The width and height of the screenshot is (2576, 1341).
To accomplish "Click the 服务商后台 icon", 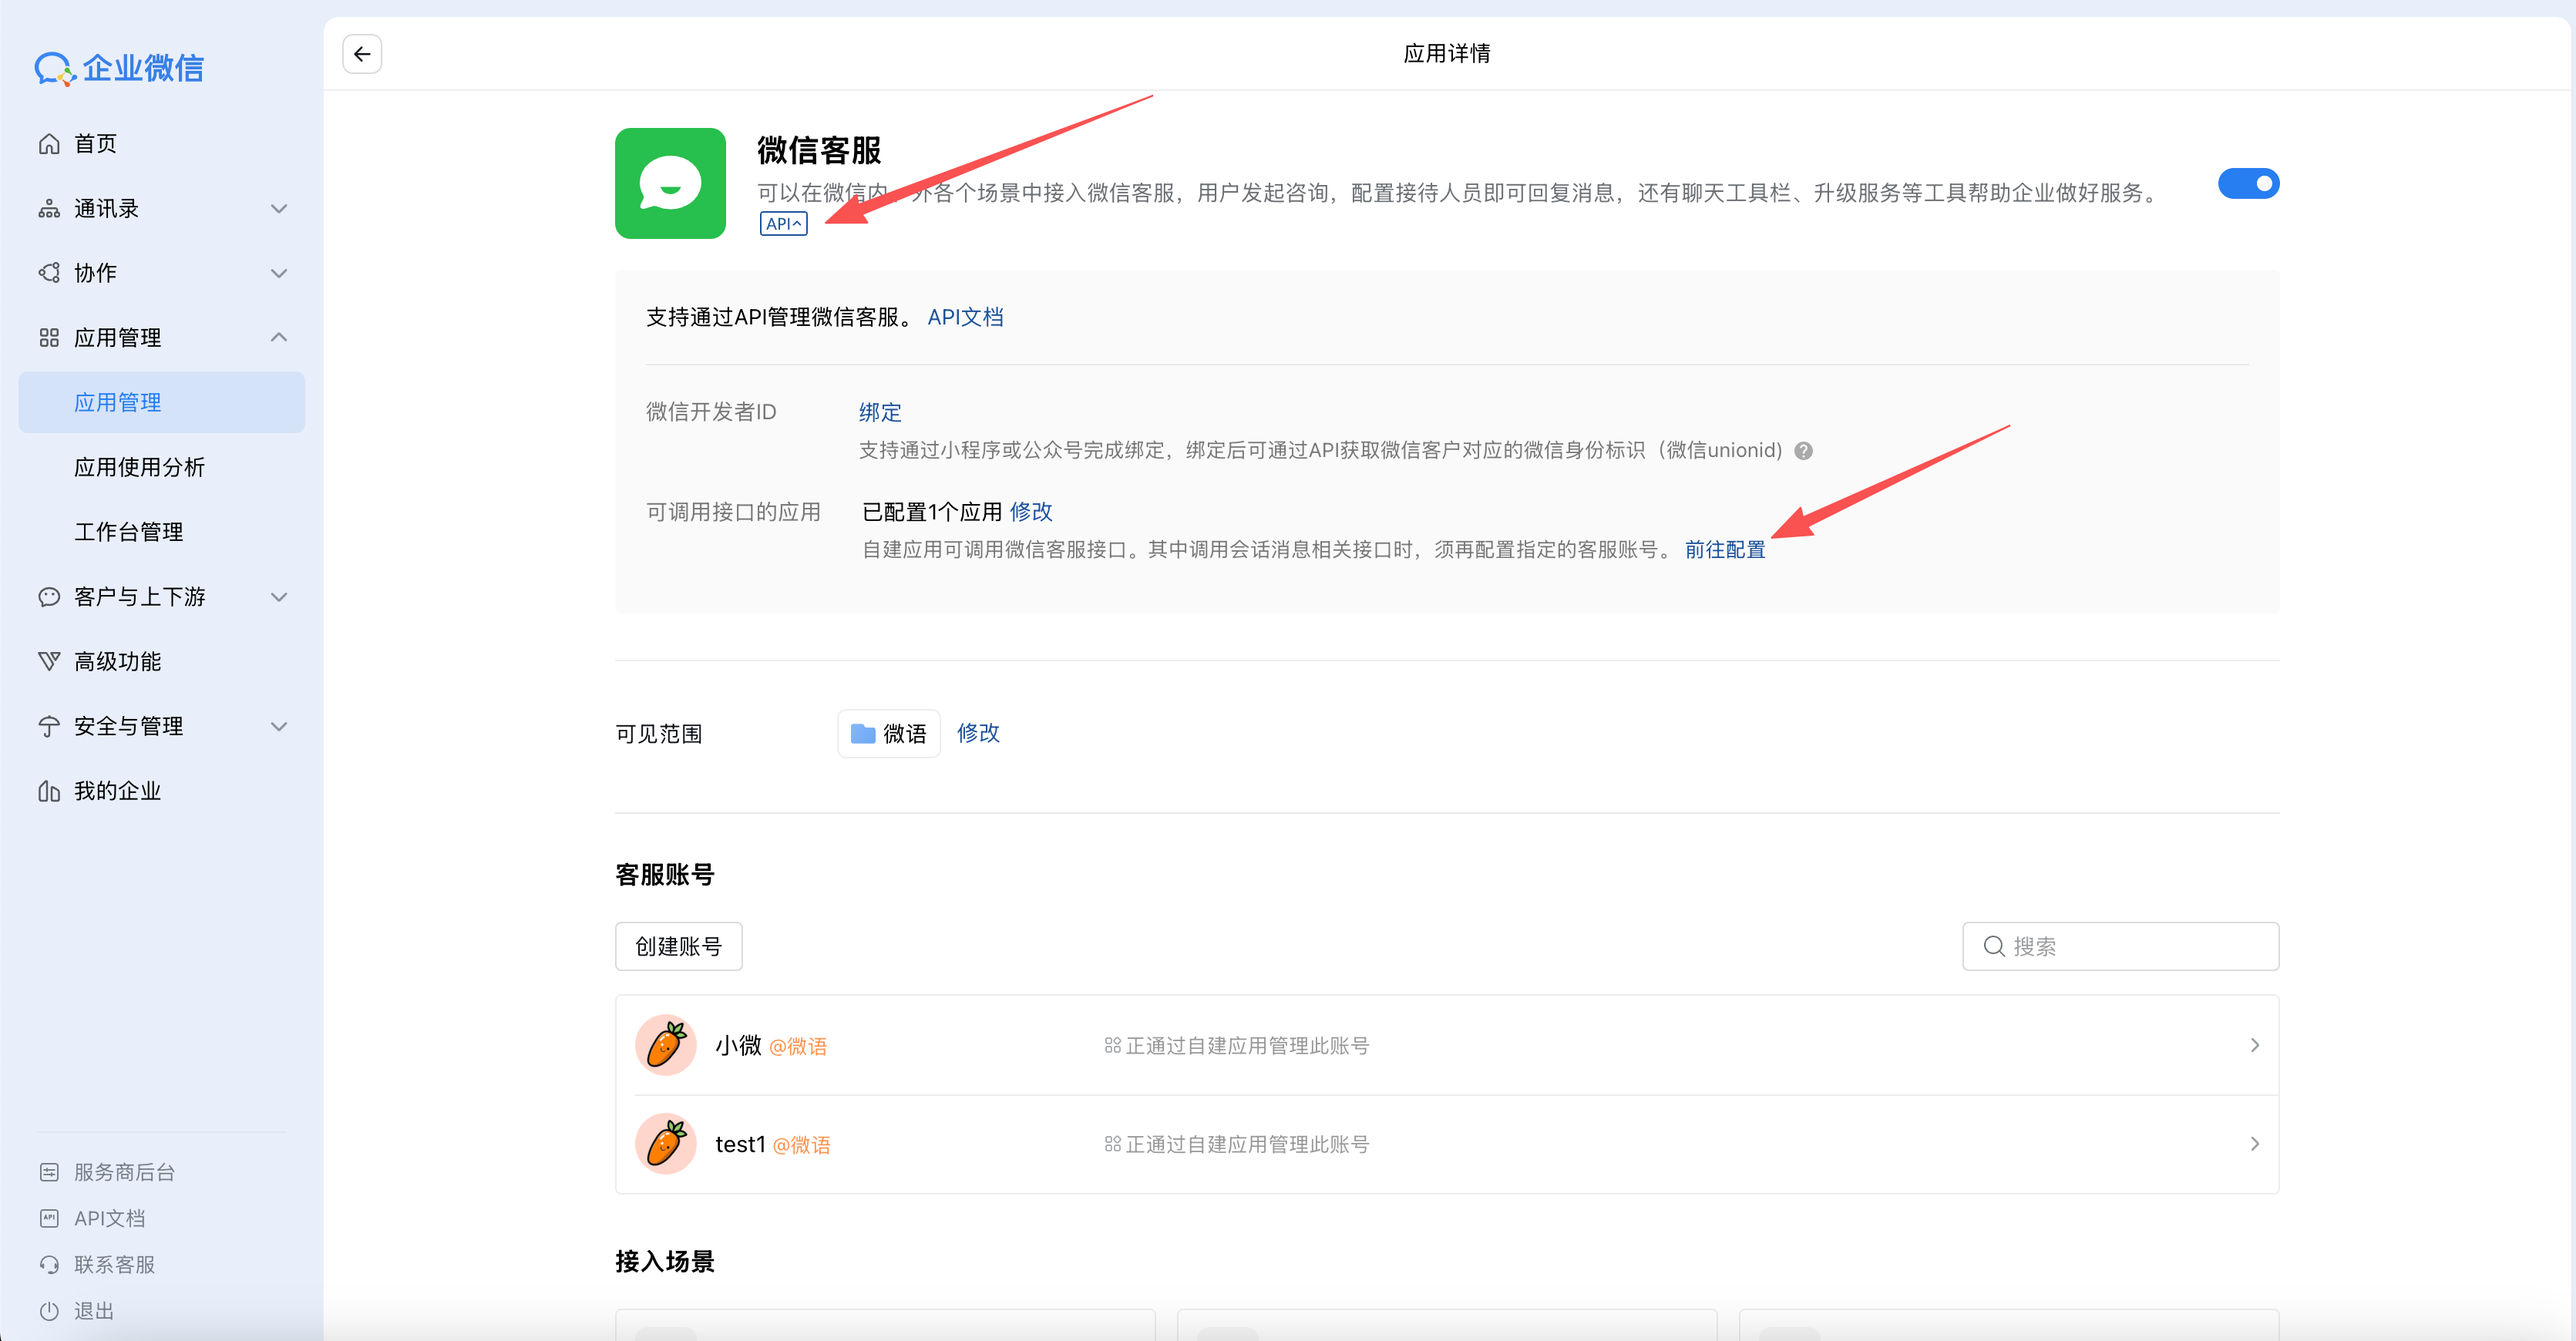I will tap(49, 1171).
